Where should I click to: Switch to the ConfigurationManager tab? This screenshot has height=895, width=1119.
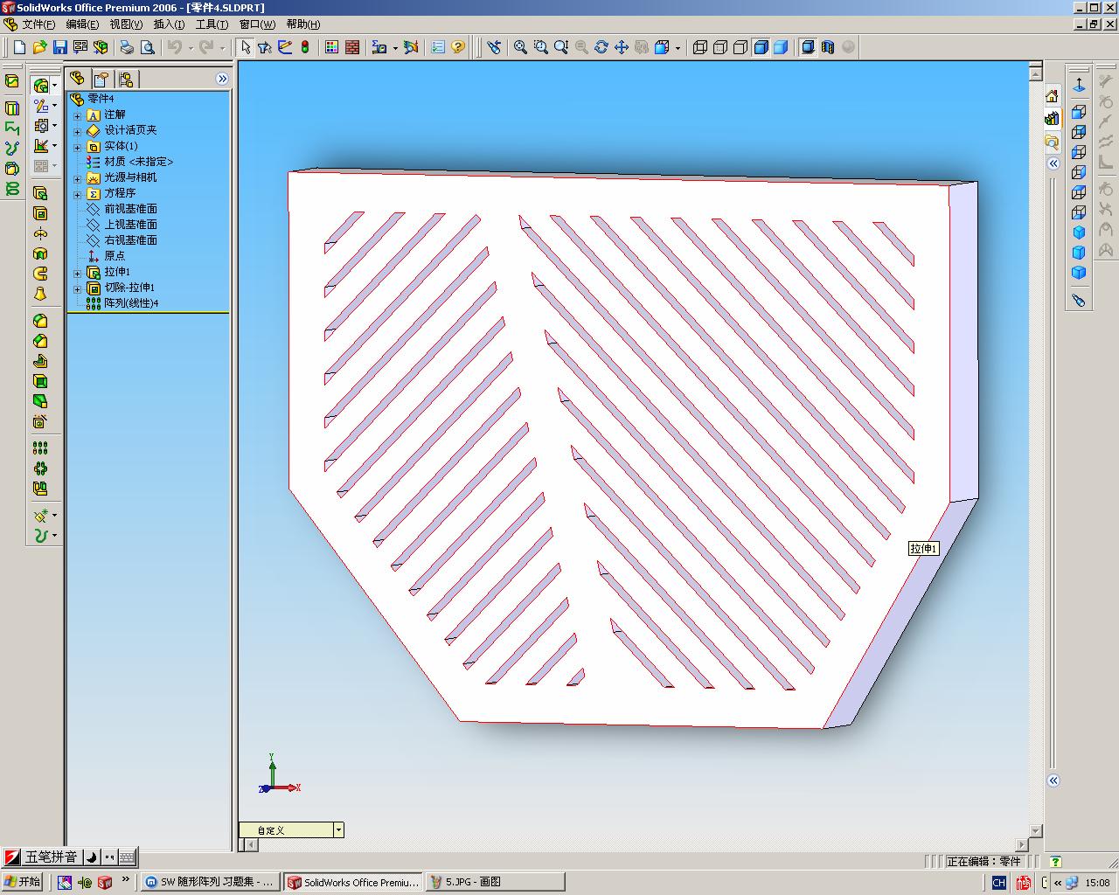(x=126, y=79)
